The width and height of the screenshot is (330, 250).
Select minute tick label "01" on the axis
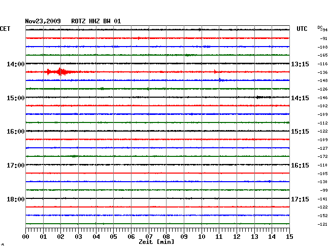43,237
